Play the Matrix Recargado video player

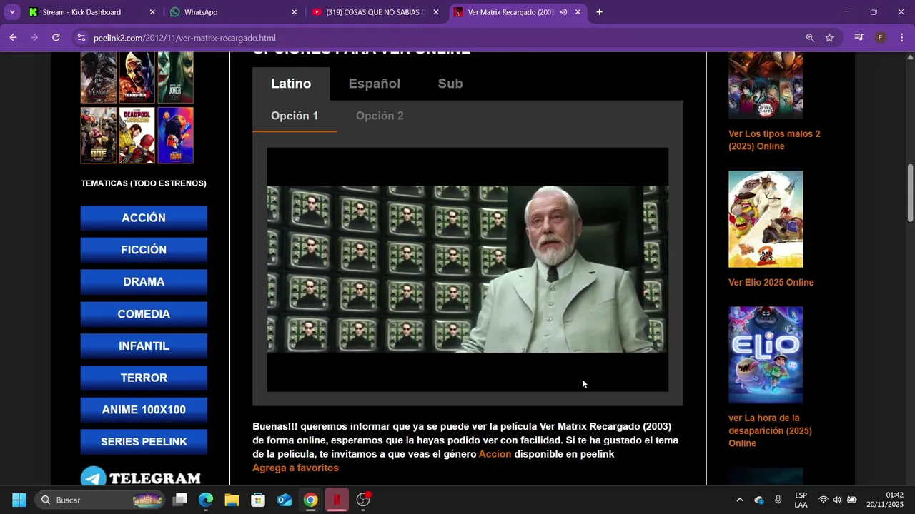point(468,269)
